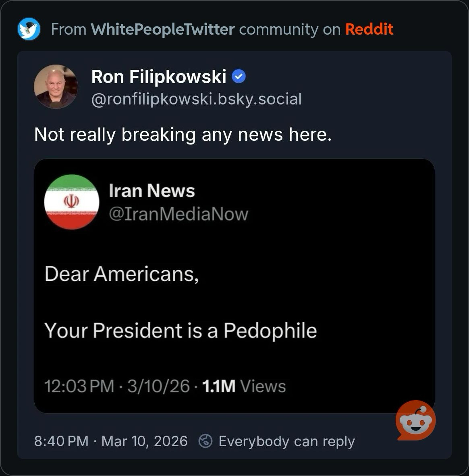Screen dimensions: 469x476
Task: Click the "Everybody can reply" label
Action: click(x=286, y=441)
